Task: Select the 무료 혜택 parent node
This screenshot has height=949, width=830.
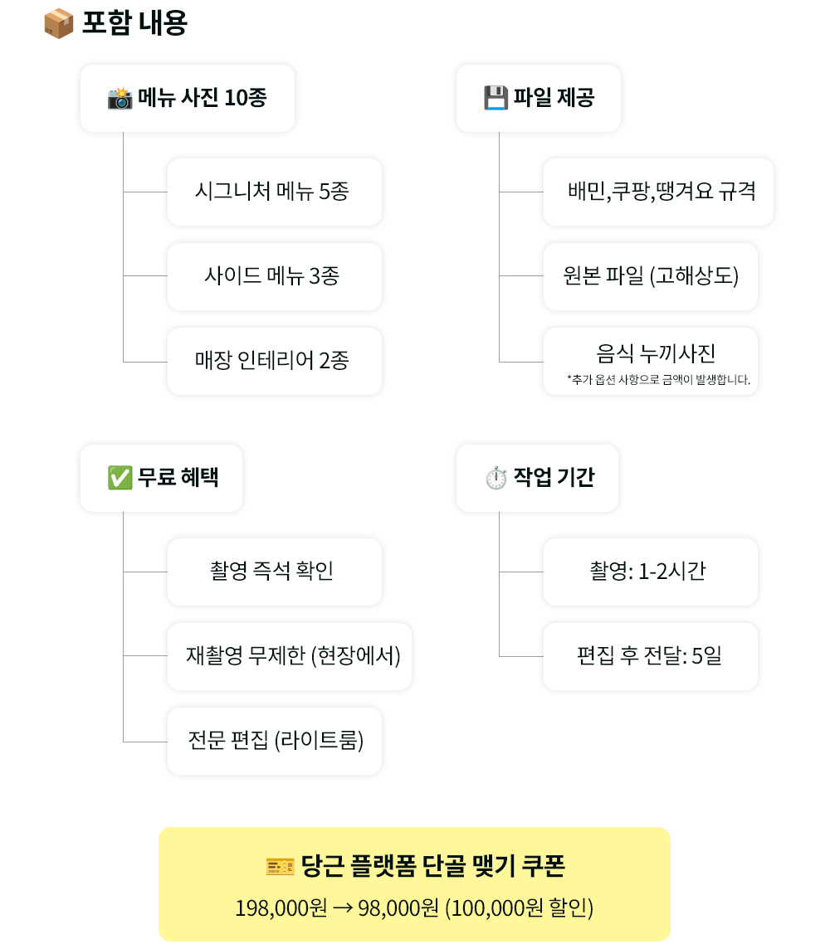Action: coord(162,478)
